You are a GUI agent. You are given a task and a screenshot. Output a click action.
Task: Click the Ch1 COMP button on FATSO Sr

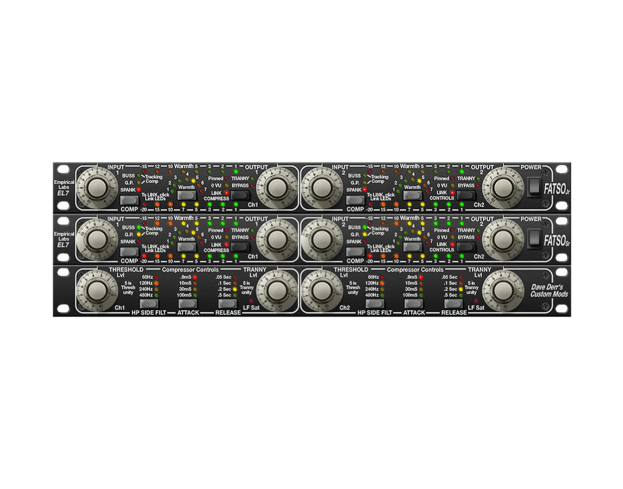click(129, 252)
